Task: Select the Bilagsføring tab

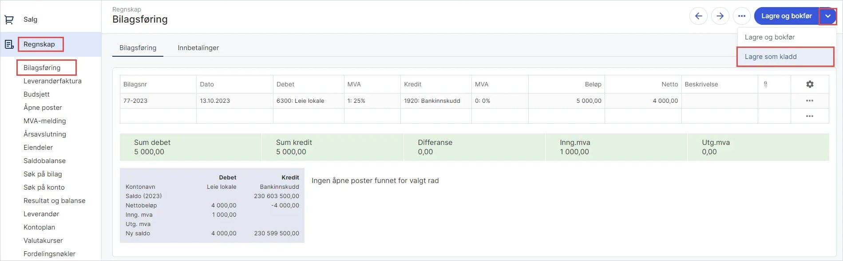Action: point(138,48)
